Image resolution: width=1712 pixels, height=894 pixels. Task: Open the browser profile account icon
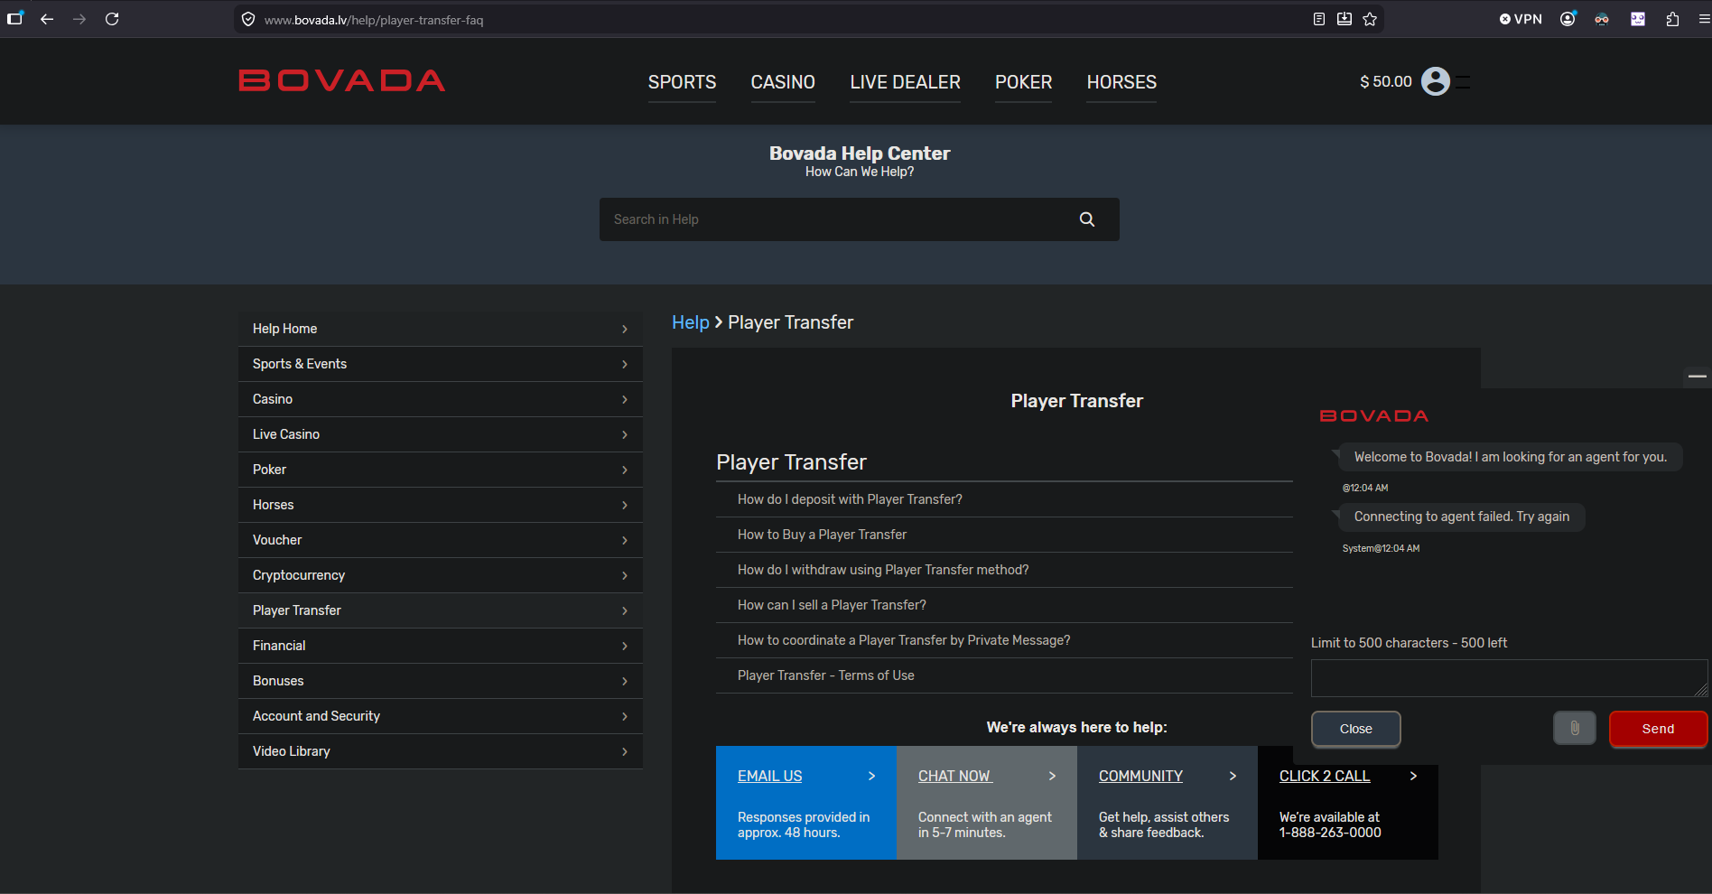tap(1568, 19)
